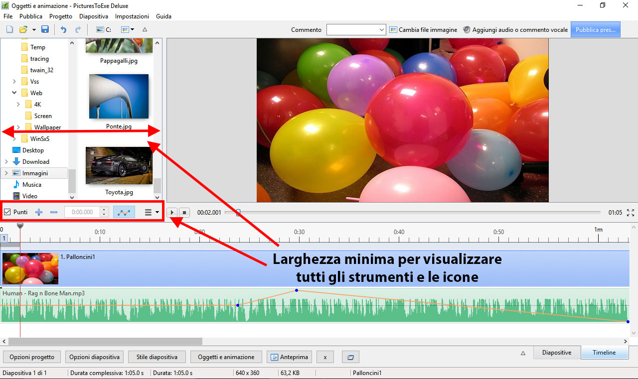Toggle the waveform curve display icon
The height and width of the screenshot is (379, 638).
(124, 212)
